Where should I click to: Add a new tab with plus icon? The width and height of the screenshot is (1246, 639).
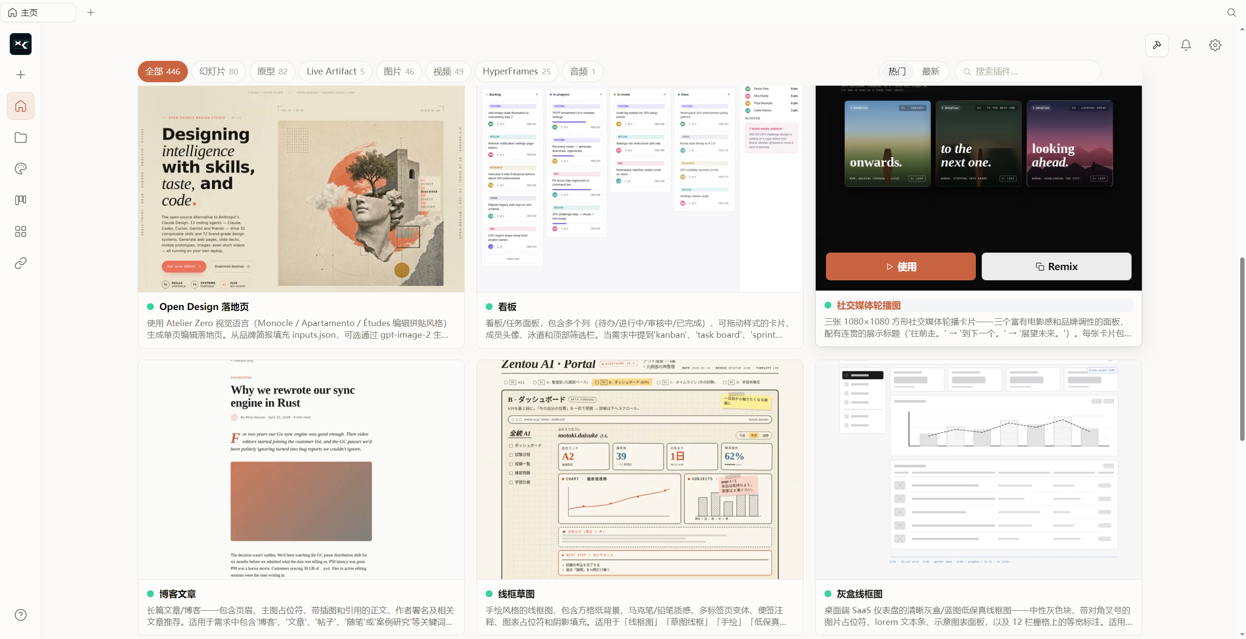click(x=91, y=13)
